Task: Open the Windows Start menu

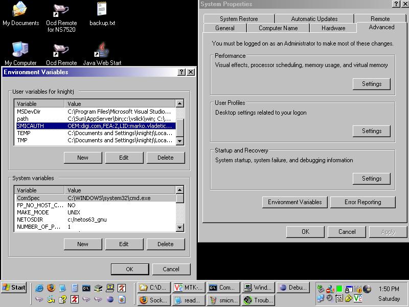Action: tap(14, 288)
